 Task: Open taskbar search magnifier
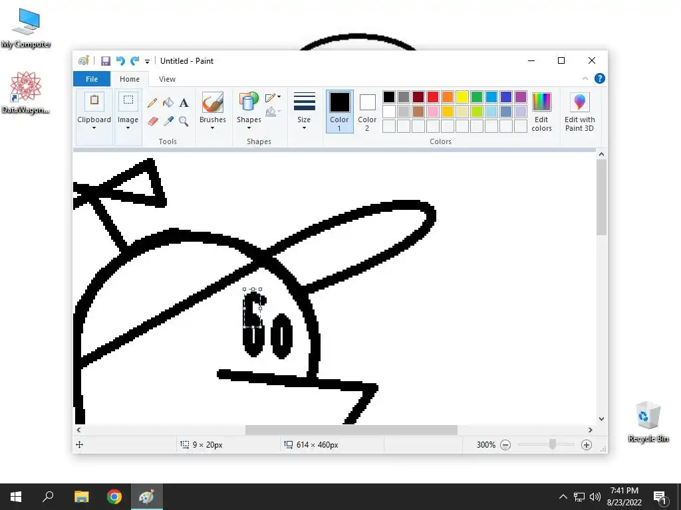point(48,497)
